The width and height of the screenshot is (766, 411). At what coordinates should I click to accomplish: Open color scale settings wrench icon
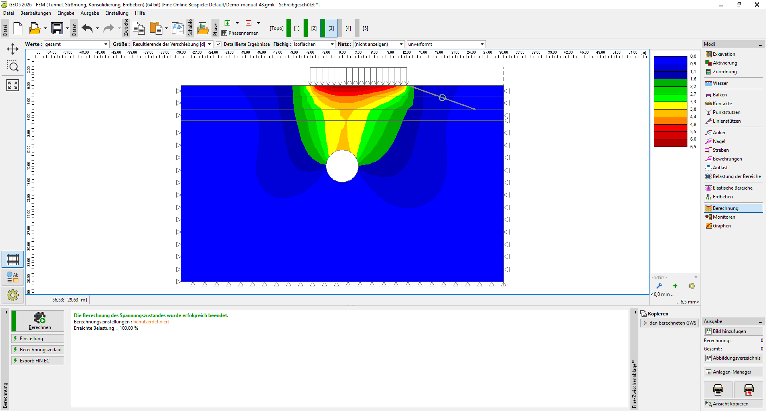click(x=659, y=286)
